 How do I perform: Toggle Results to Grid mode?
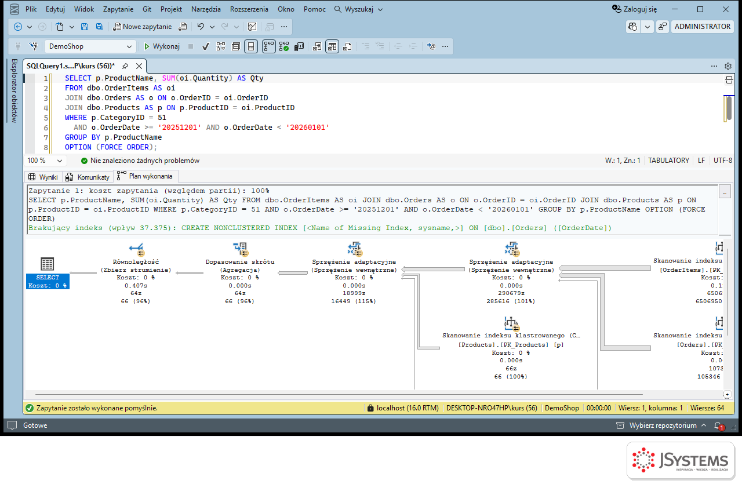click(x=332, y=46)
